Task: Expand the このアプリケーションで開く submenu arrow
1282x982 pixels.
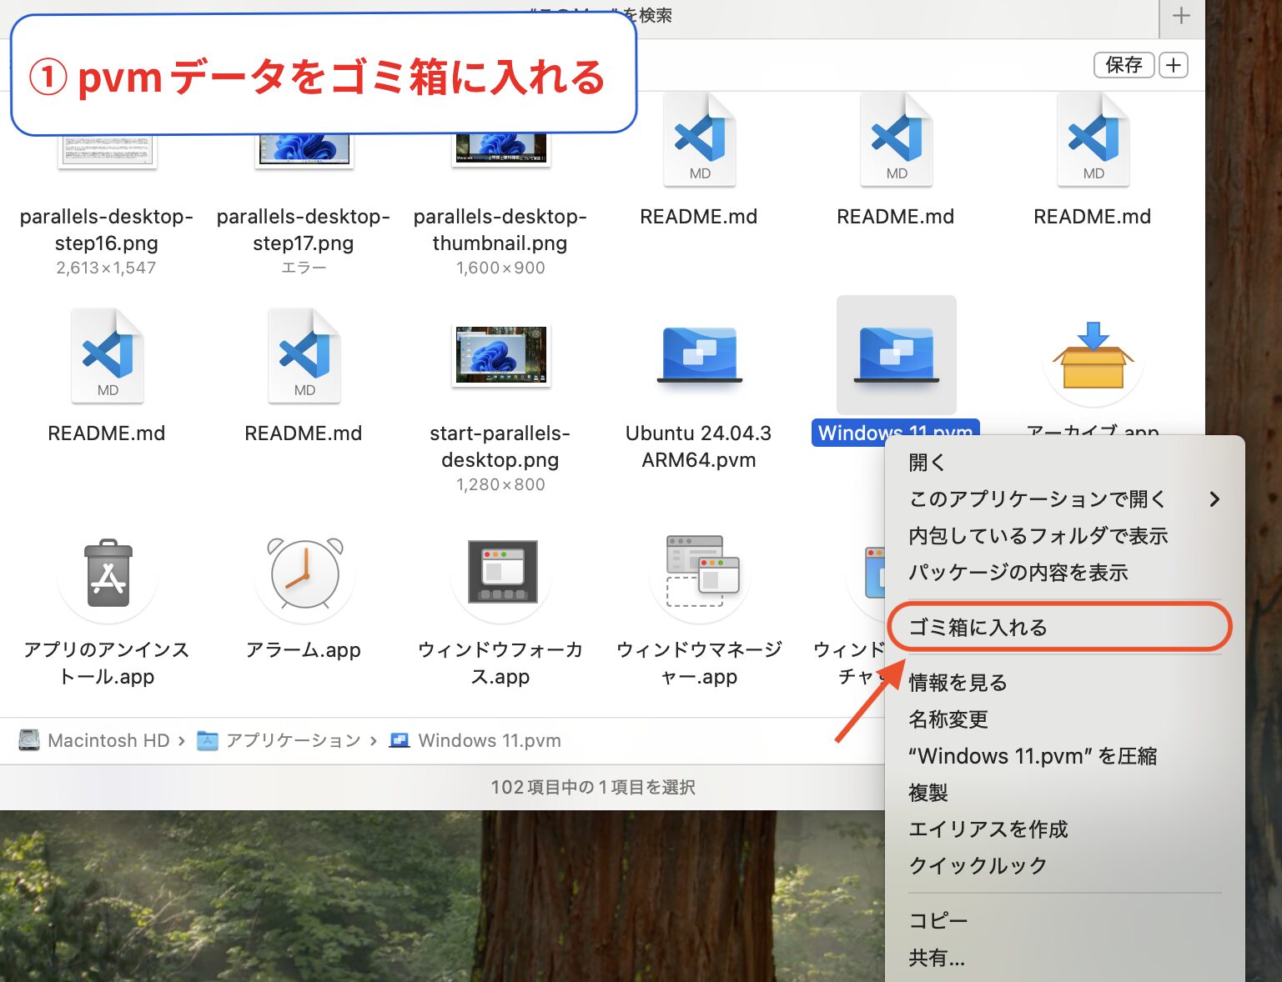Action: click(1214, 499)
